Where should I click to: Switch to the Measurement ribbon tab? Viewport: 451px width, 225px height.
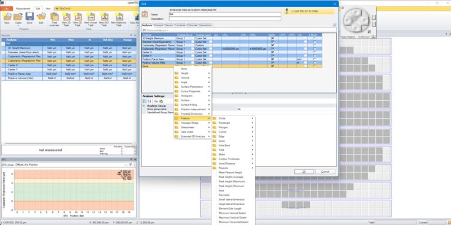pyautogui.click(x=23, y=9)
